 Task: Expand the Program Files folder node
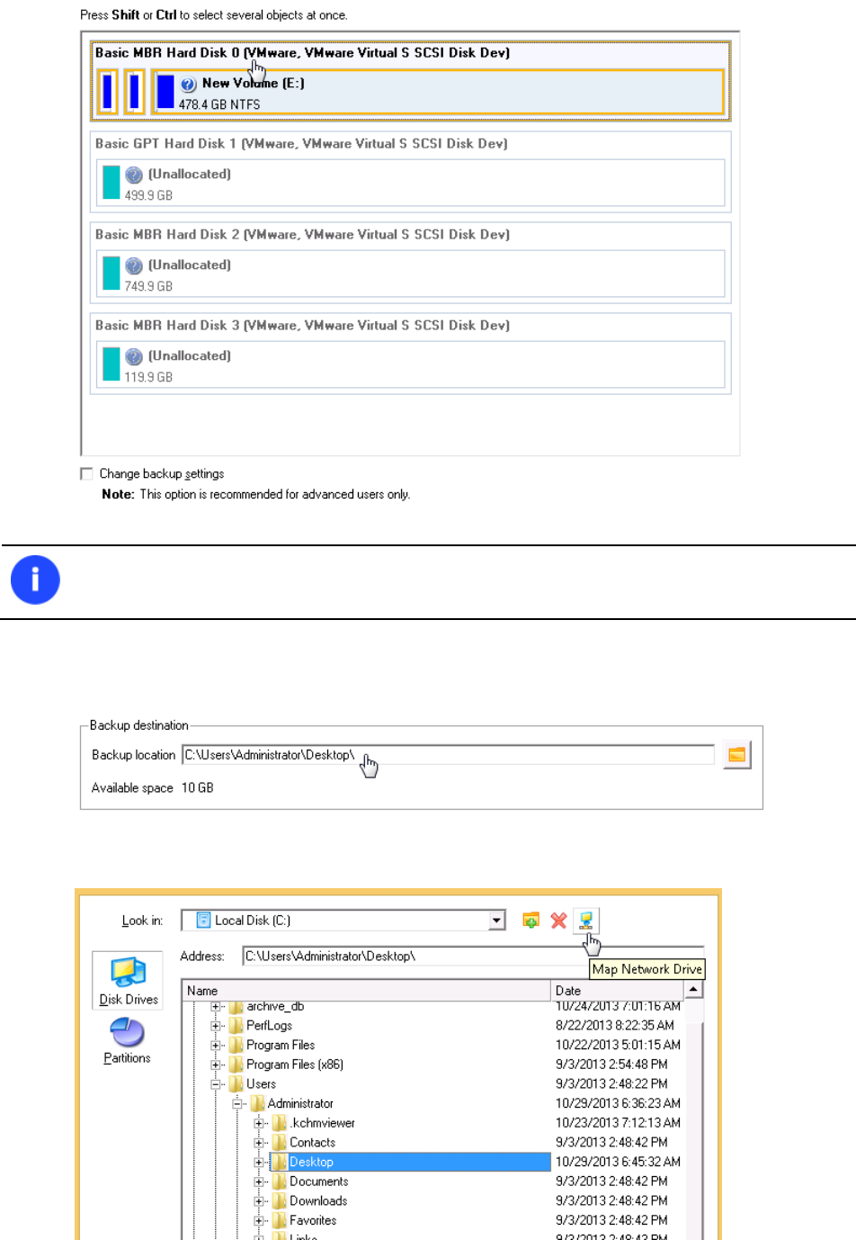pyautogui.click(x=216, y=1046)
